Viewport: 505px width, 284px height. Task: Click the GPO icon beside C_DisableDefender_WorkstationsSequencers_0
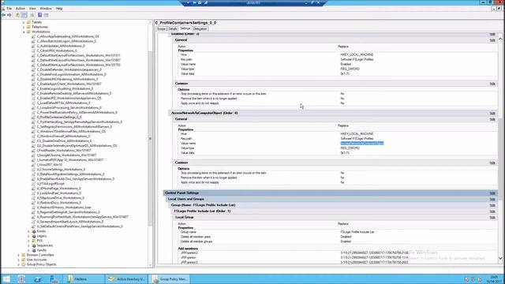coord(33,69)
